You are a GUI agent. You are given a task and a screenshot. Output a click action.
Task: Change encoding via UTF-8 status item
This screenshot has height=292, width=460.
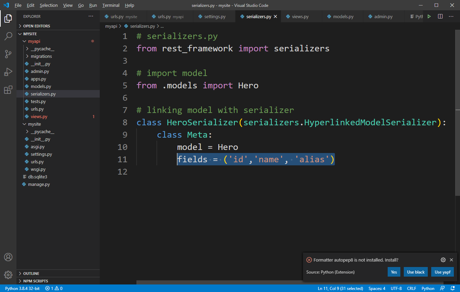[396, 288]
